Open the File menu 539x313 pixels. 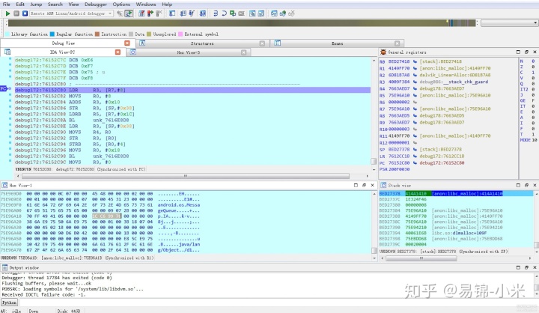click(7, 4)
